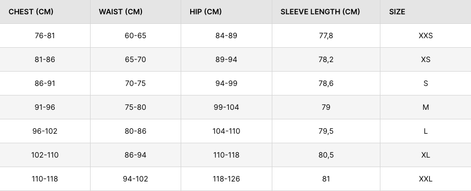
Task: Select the XXL size cell
Action: (x=425, y=179)
